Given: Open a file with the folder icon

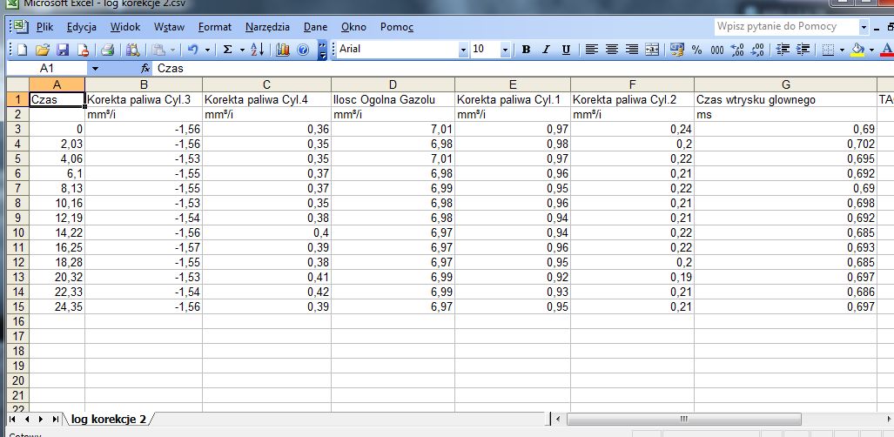Looking at the screenshot, I should [41, 50].
